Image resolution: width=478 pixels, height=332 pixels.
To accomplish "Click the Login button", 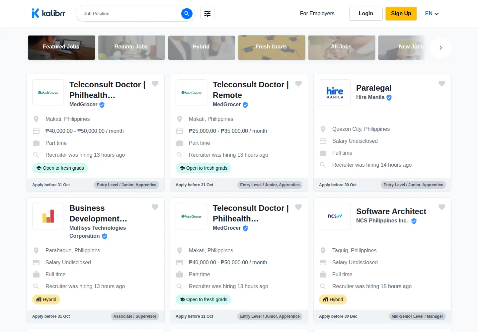I will [x=366, y=14].
